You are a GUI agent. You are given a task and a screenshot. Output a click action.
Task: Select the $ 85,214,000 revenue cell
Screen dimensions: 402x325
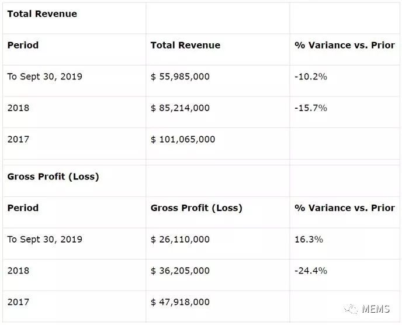coord(180,108)
